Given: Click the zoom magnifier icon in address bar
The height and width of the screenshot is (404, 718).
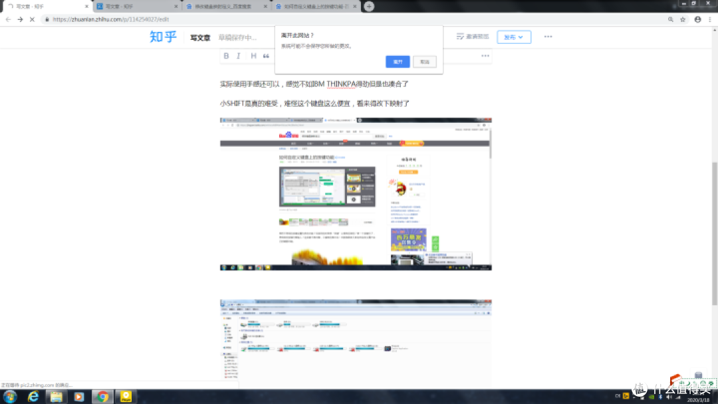Looking at the screenshot, I should (x=670, y=19).
